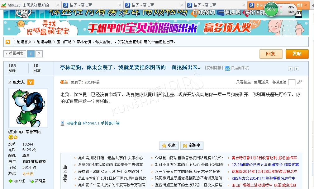The width and height of the screenshot is (314, 189).
Task: Click the 包大人 avatar image
Action: (28, 108)
